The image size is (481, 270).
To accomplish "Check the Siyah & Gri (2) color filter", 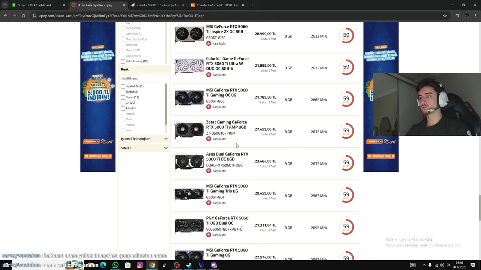I will click(x=123, y=86).
